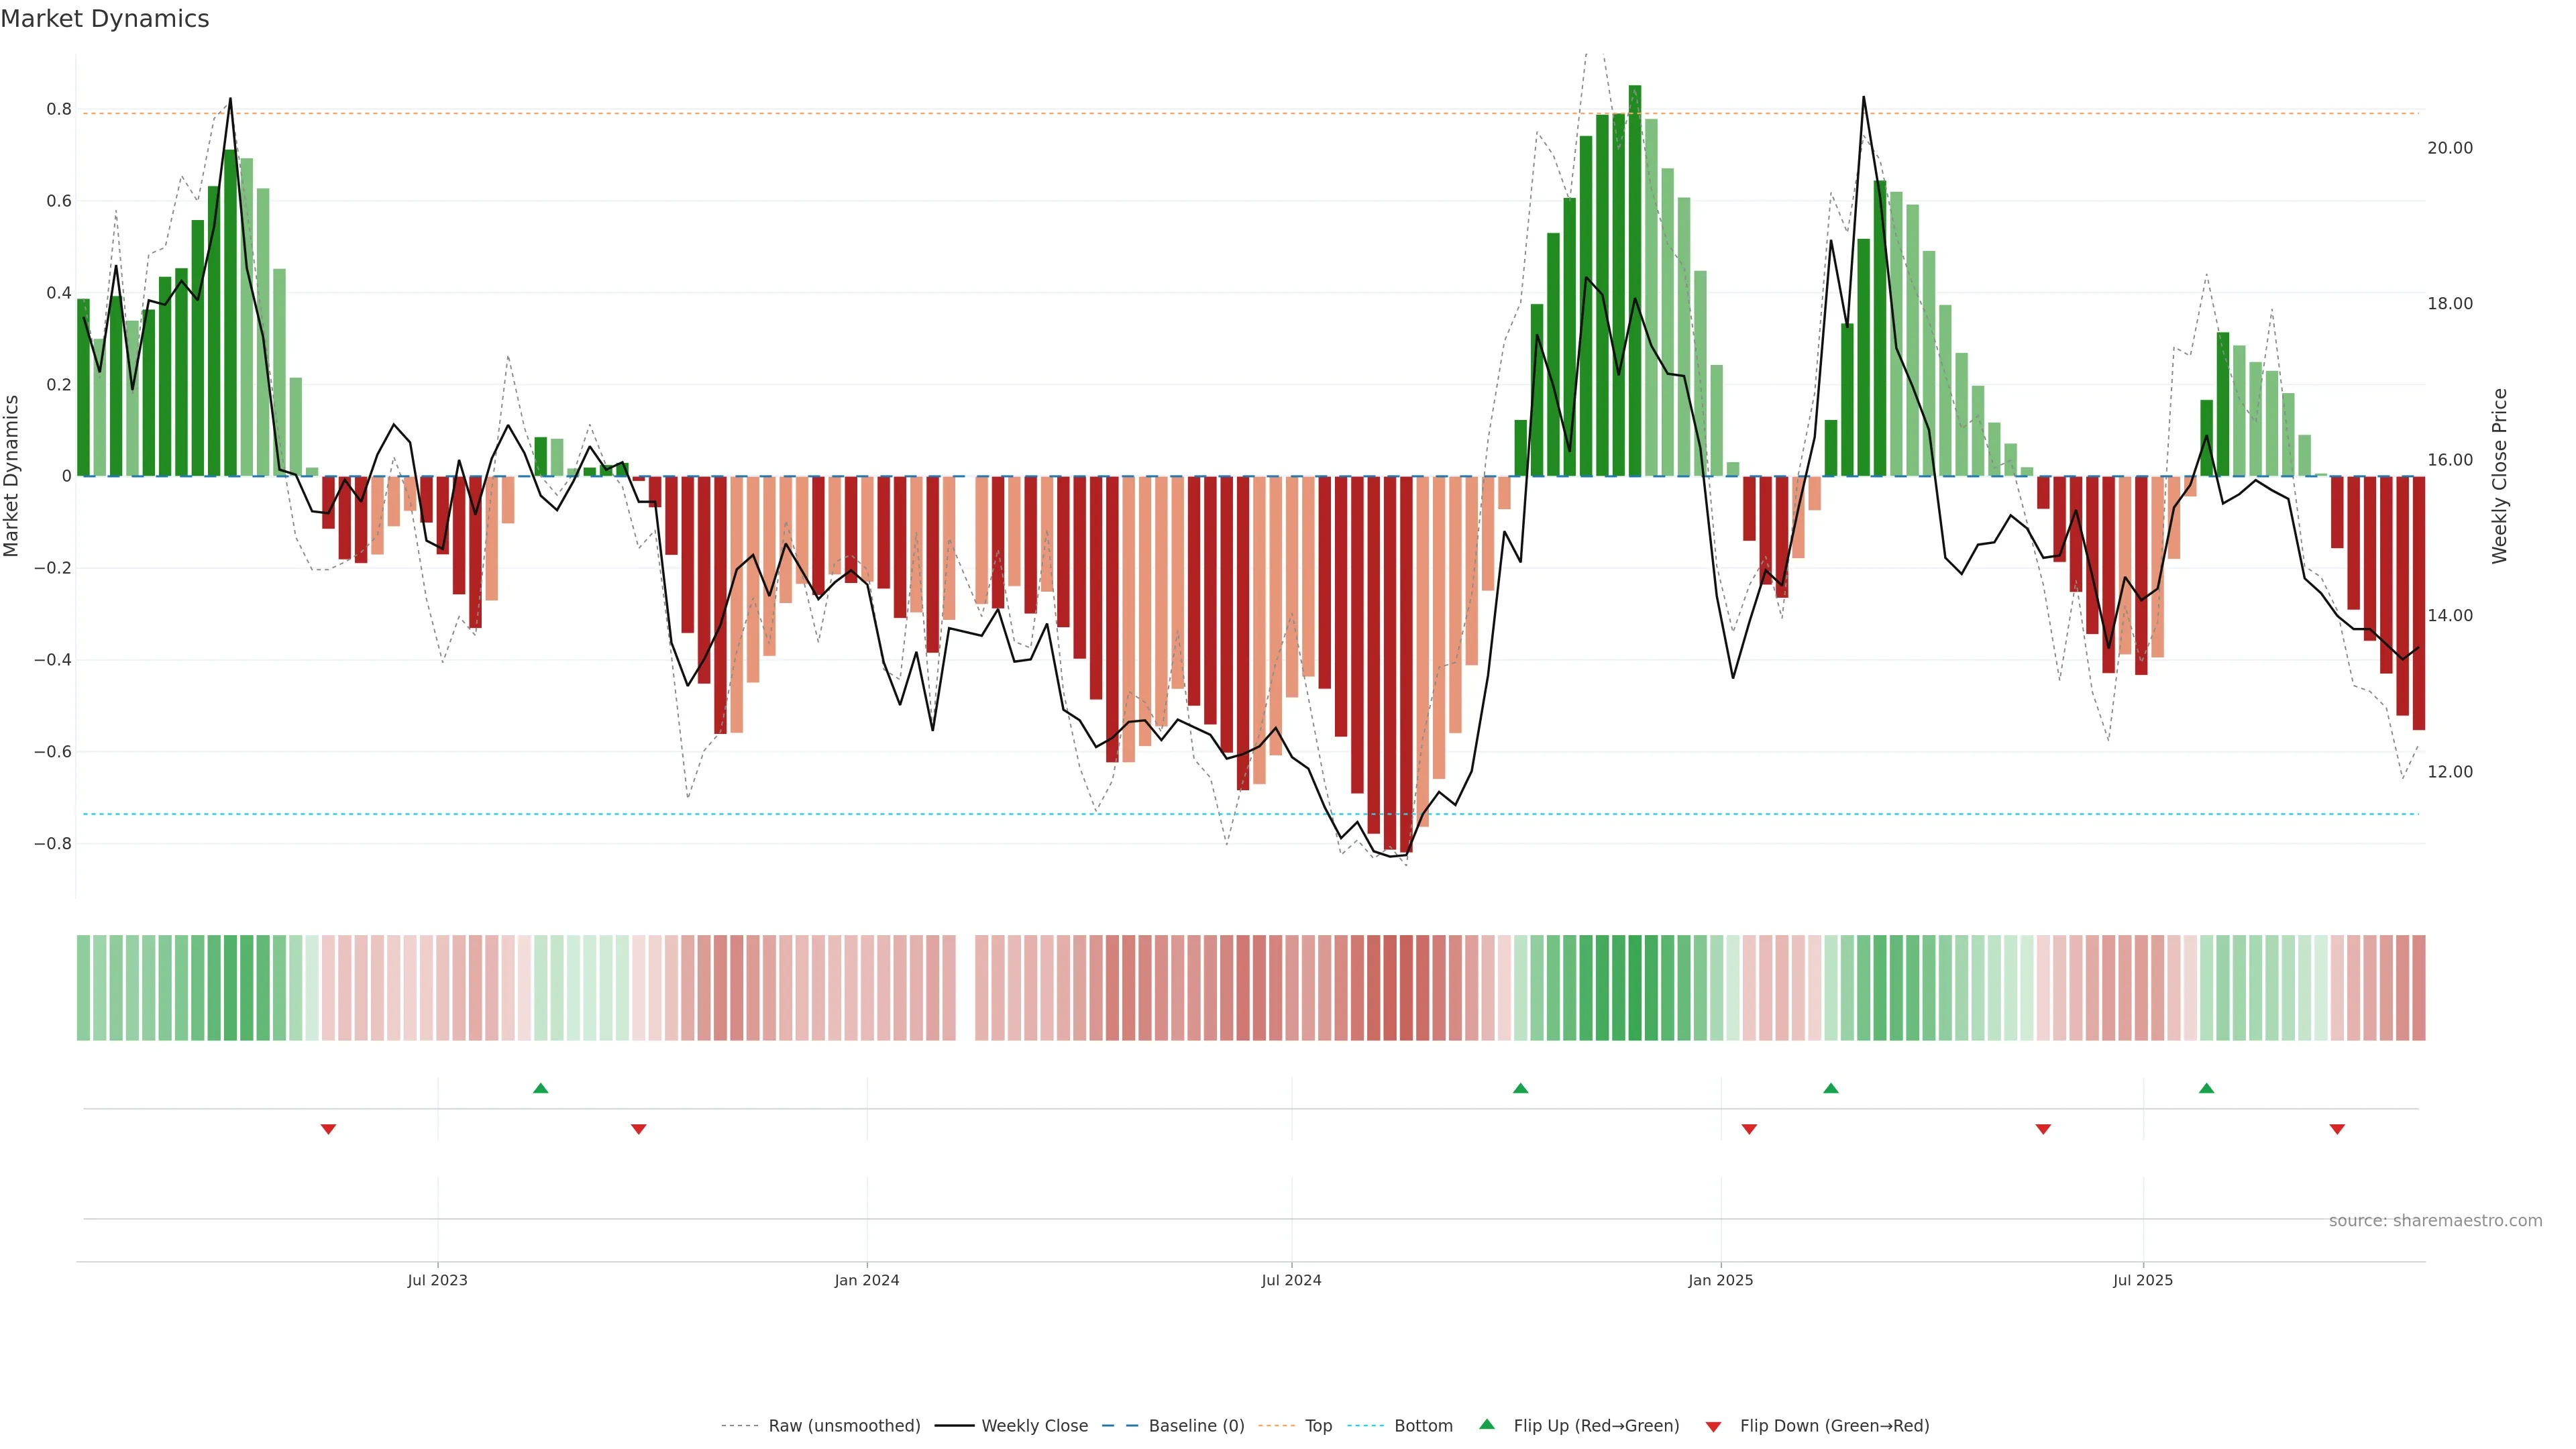Toggle the Baseline (0) legend entry

pyautogui.click(x=1196, y=1426)
